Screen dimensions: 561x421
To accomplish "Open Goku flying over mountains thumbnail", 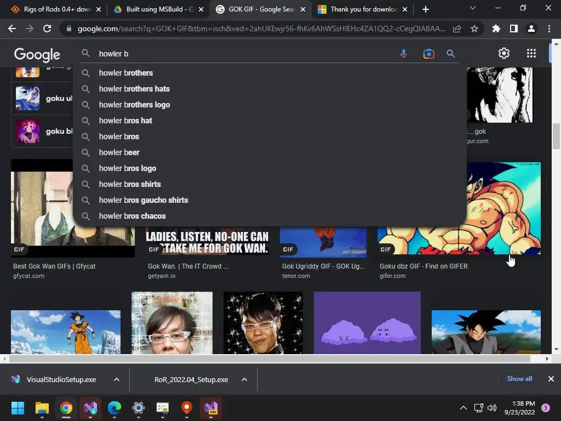I will pyautogui.click(x=66, y=332).
